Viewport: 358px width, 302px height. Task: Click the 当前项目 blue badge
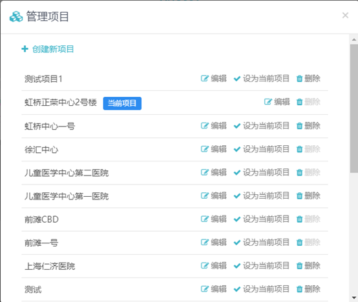[x=122, y=103]
